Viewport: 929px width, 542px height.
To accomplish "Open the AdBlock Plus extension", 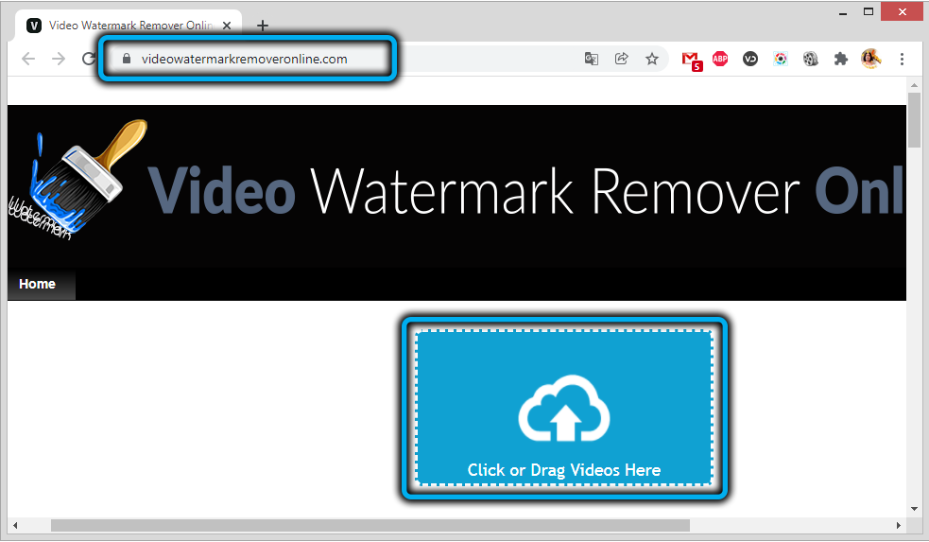I will tap(720, 59).
